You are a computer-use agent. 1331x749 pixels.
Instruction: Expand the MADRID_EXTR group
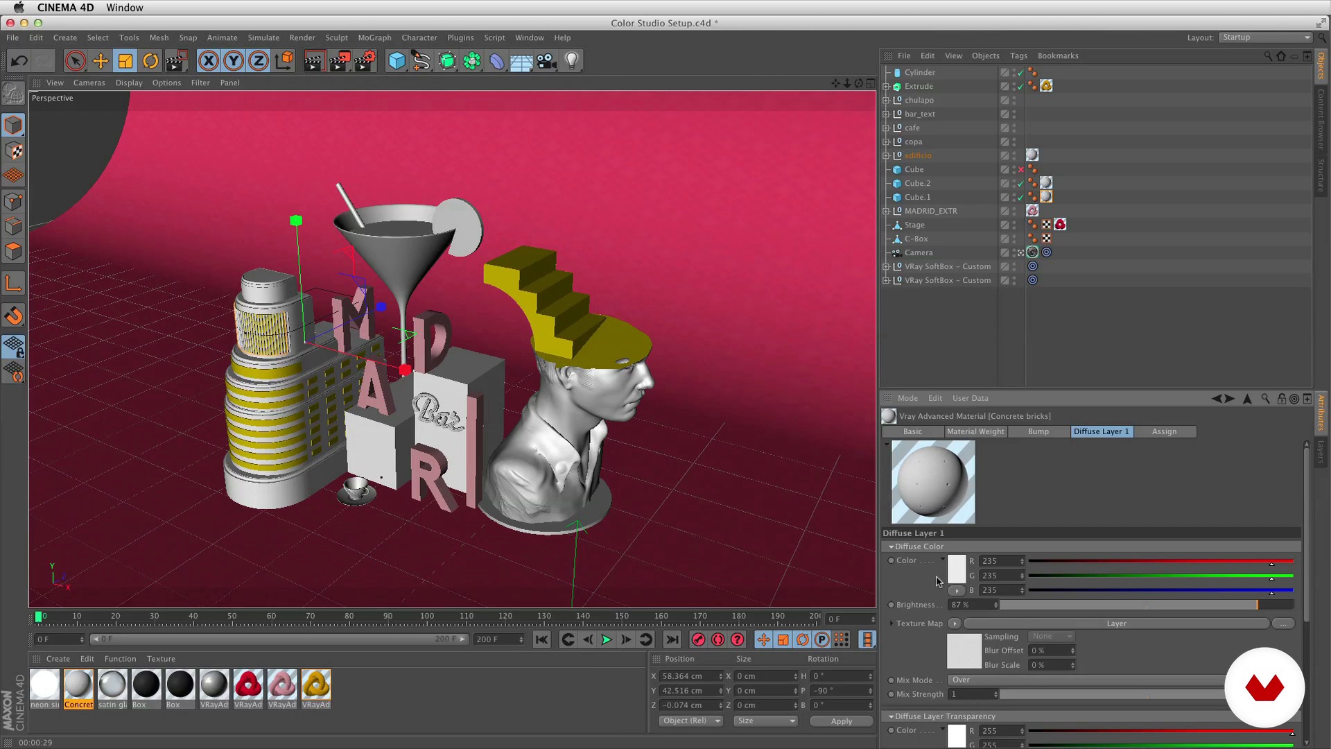click(x=886, y=211)
